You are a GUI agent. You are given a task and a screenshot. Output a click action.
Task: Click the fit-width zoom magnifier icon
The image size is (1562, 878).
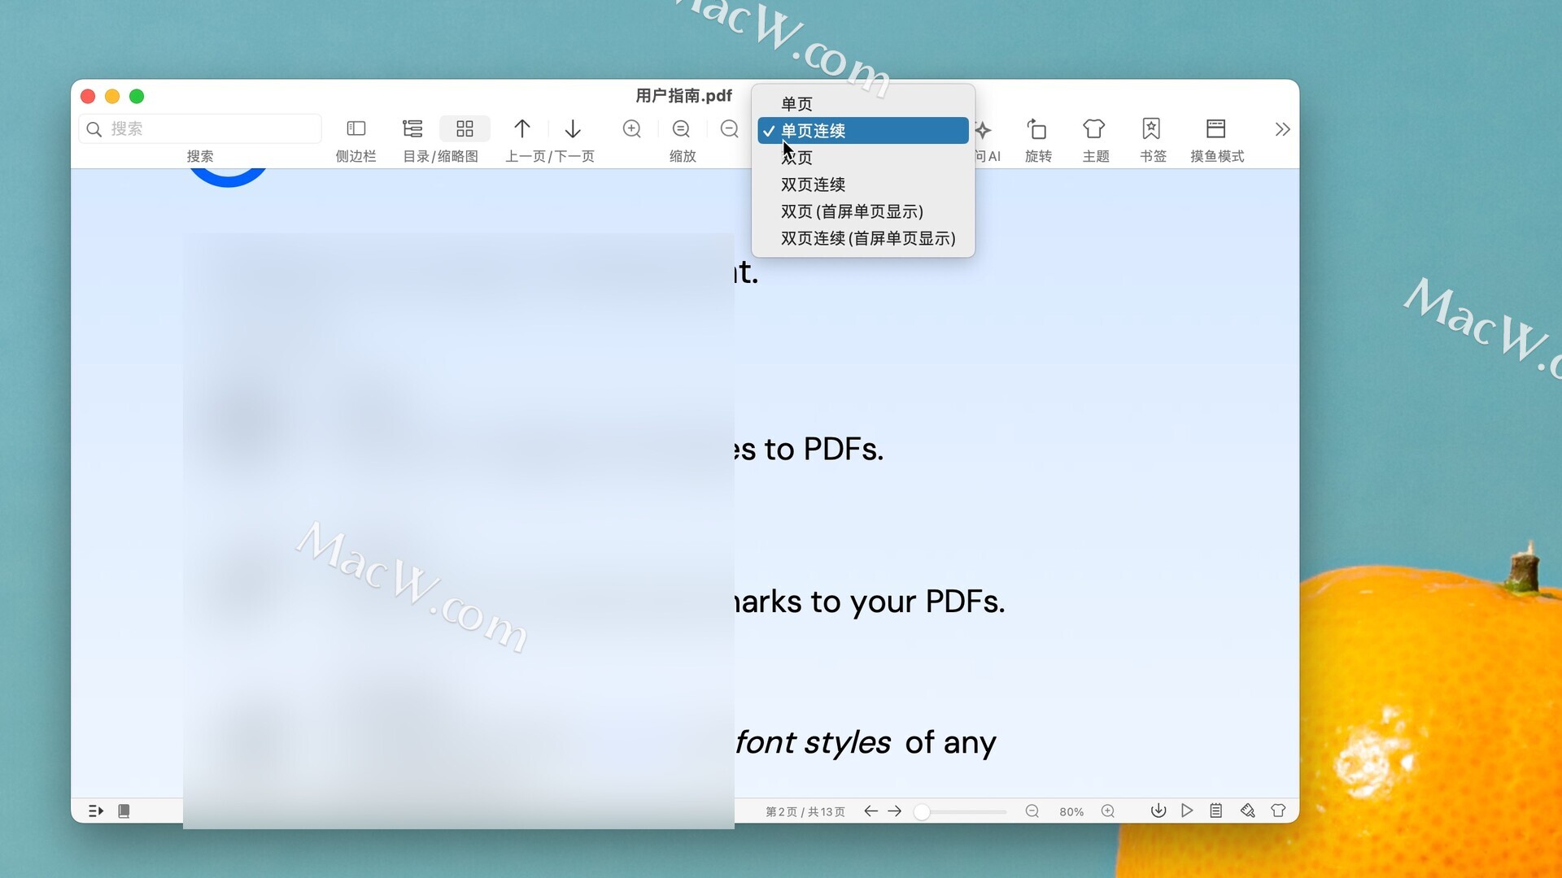click(682, 128)
